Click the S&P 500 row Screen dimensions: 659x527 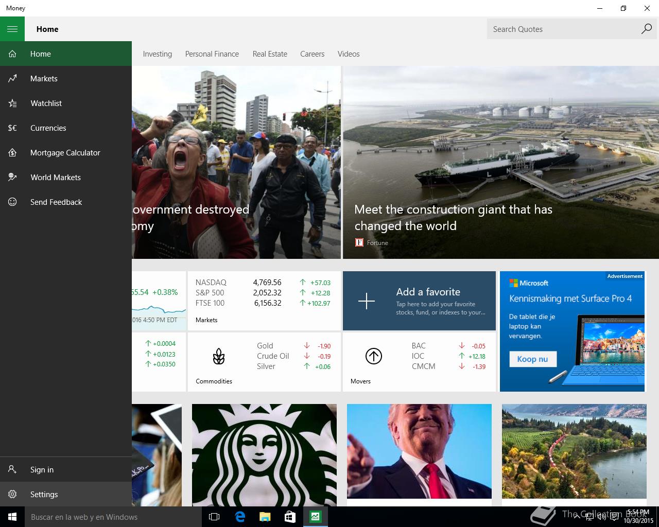click(x=263, y=292)
